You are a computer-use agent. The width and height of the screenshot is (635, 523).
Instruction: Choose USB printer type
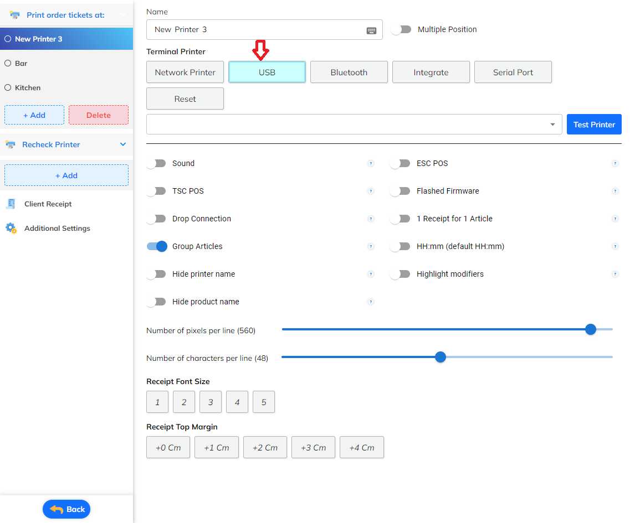click(267, 72)
